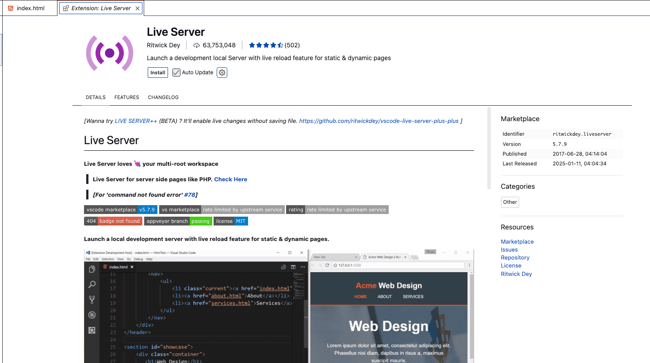Click the vs marketplace rate limited badge
650x363 pixels.
tap(222, 210)
